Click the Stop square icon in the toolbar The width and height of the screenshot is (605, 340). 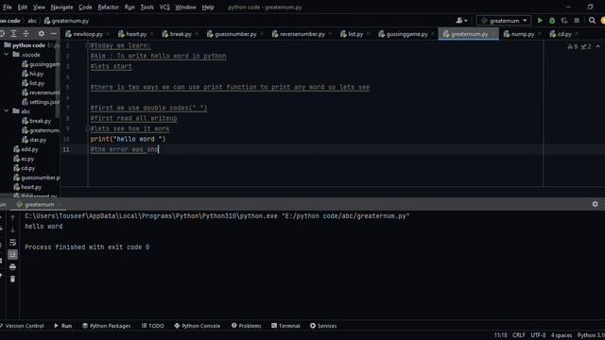[577, 21]
